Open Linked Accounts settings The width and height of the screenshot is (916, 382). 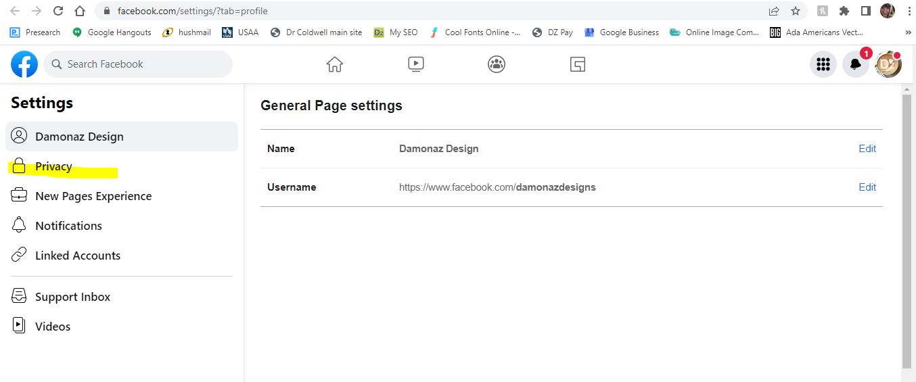pos(122,256)
